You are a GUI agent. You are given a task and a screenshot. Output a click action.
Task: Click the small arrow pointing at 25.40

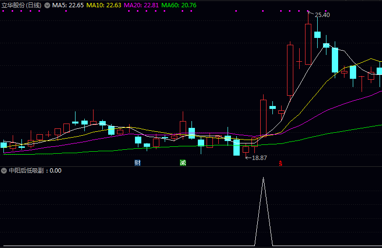coord(311,13)
